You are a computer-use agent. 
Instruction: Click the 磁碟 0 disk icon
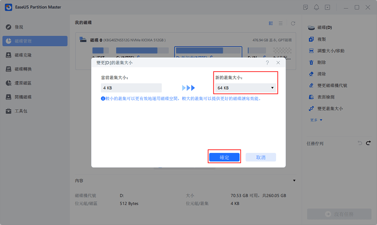click(x=83, y=40)
